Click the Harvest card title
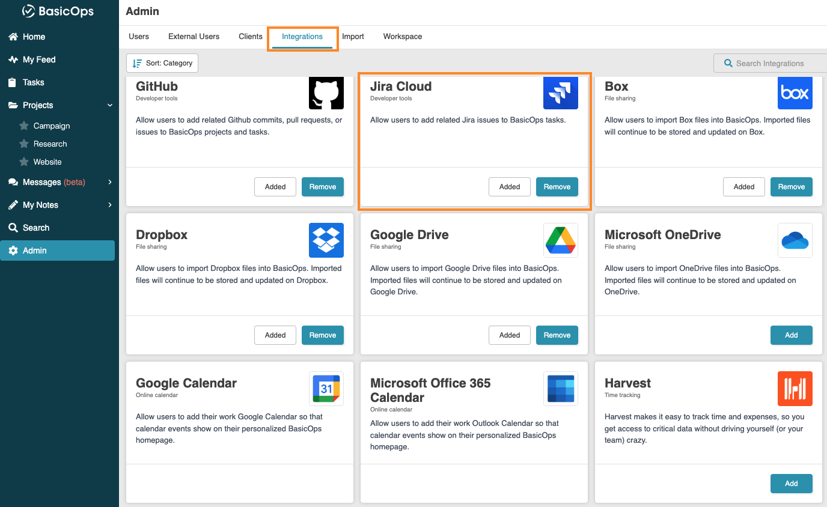The height and width of the screenshot is (507, 827). (x=627, y=383)
